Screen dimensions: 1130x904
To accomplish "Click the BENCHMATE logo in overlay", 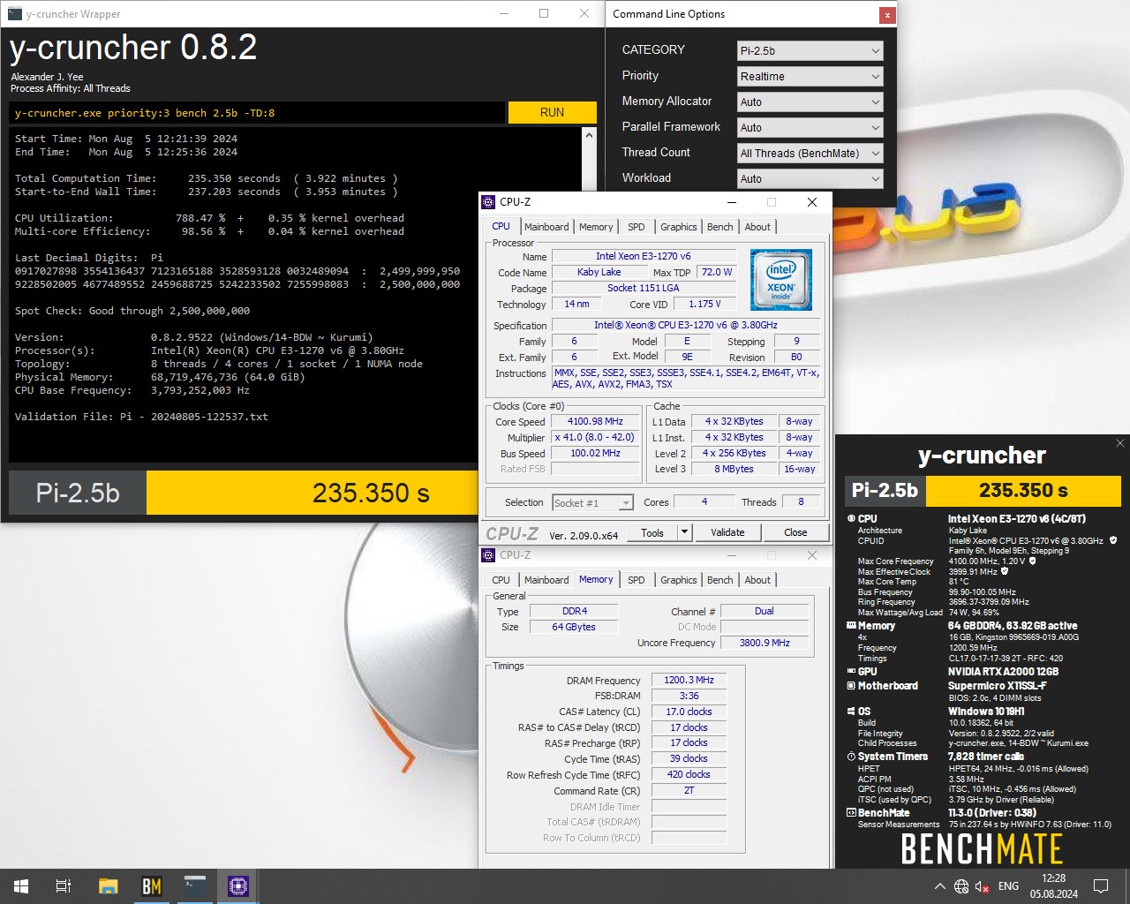I will (x=981, y=849).
